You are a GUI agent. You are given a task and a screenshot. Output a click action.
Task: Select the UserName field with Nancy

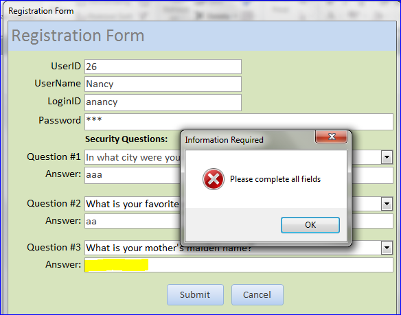[163, 84]
